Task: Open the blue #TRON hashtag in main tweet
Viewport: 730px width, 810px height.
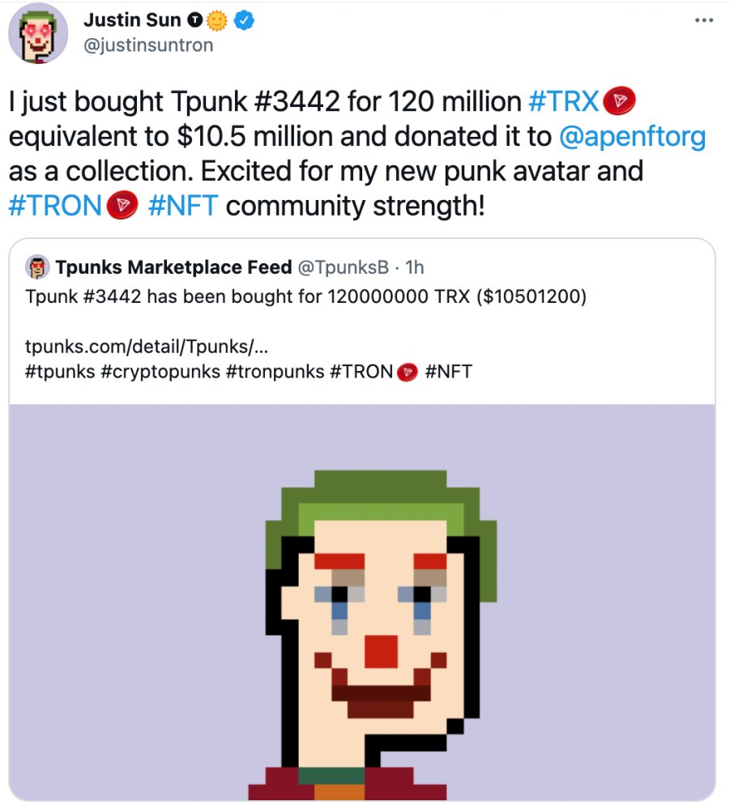Action: click(x=56, y=206)
